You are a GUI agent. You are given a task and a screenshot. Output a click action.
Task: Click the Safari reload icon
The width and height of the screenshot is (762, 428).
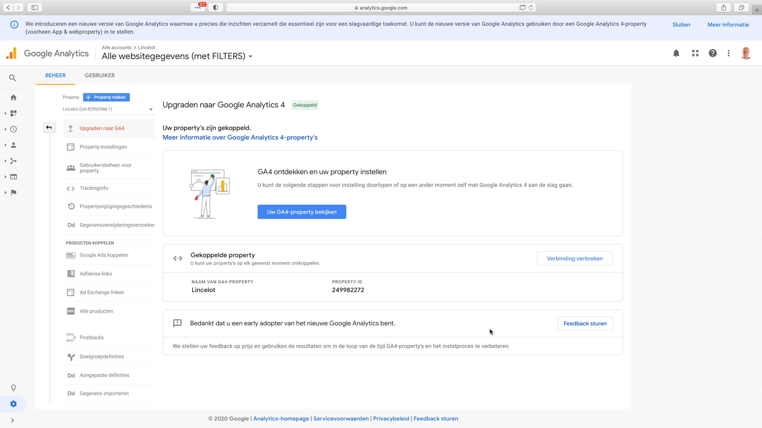[x=531, y=7]
